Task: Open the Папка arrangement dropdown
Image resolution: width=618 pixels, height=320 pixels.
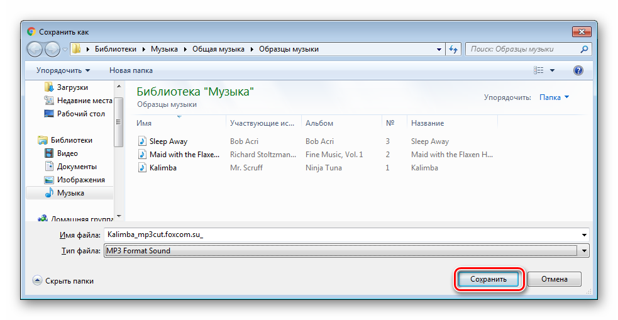Action: click(554, 97)
